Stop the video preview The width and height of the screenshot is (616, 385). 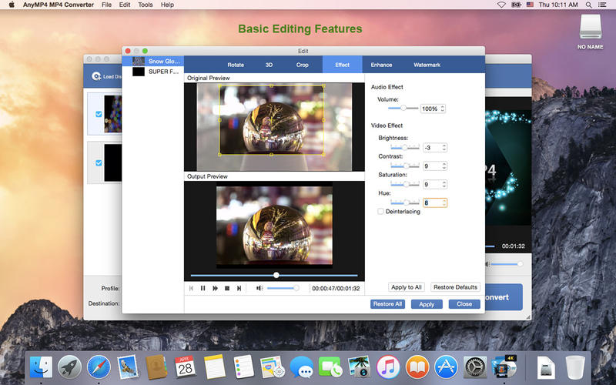(x=227, y=288)
